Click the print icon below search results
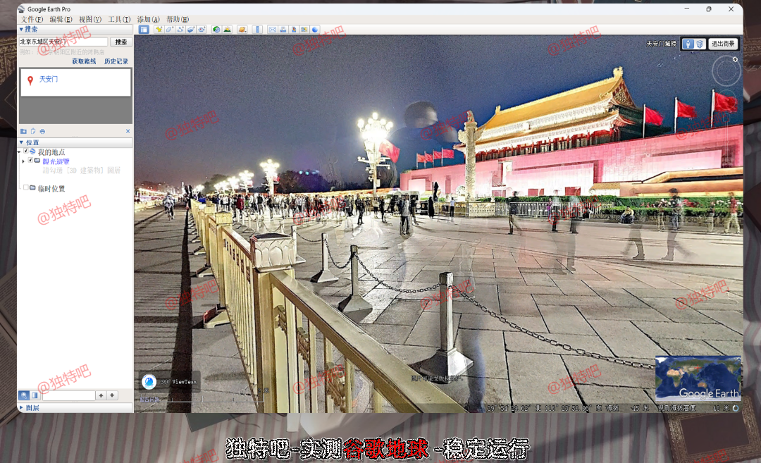The image size is (761, 463). tap(42, 131)
